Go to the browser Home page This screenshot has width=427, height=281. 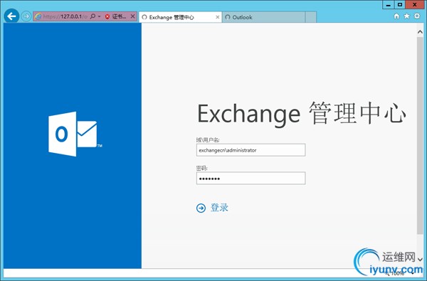[396, 16]
